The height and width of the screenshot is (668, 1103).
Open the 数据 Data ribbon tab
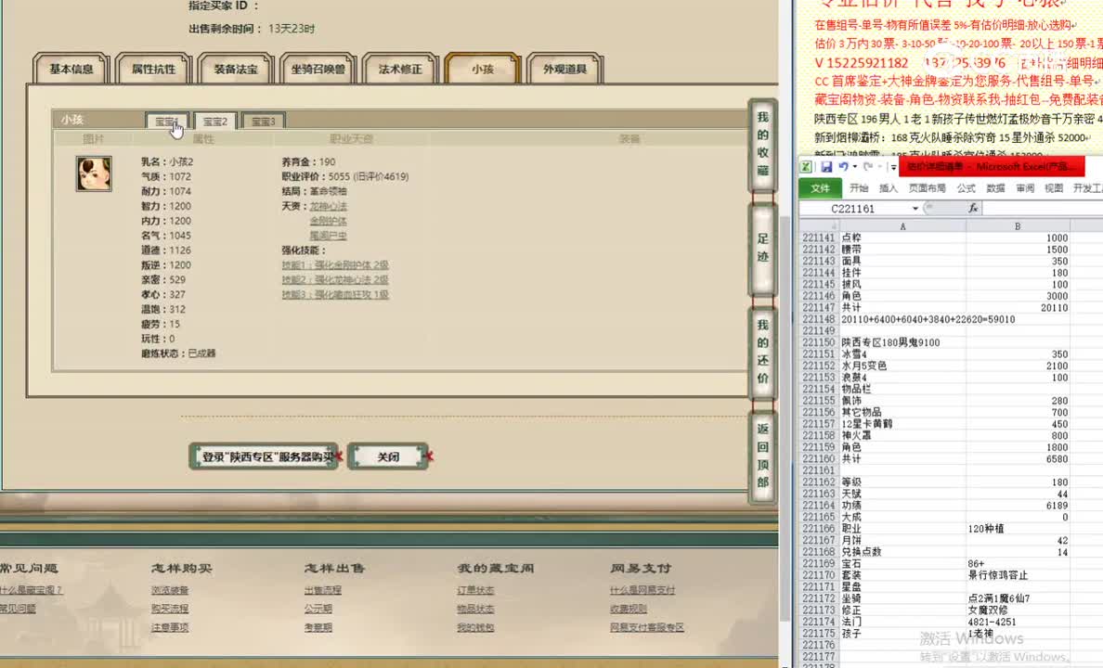[995, 187]
